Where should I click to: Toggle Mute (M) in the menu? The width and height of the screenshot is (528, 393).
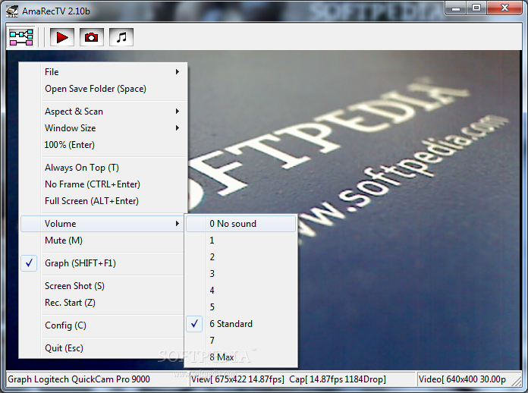click(102, 241)
